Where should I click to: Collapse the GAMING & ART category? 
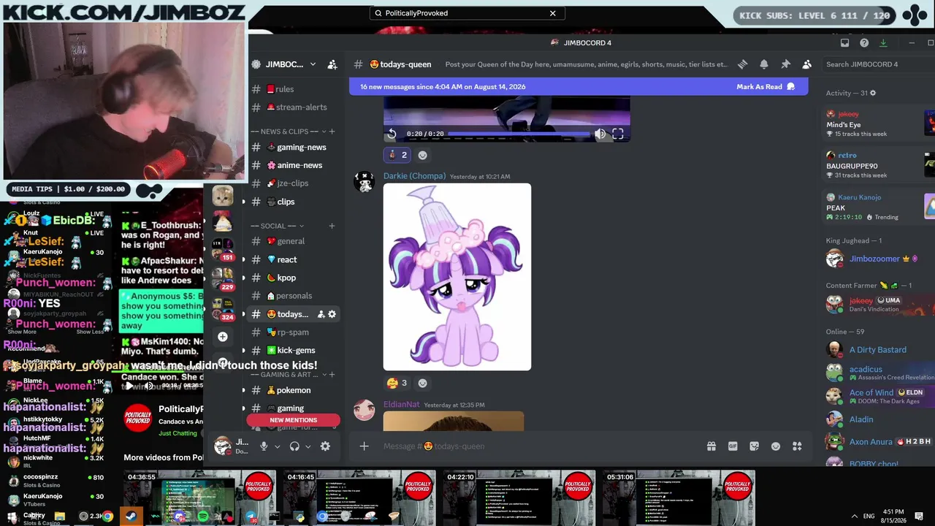tap(289, 375)
